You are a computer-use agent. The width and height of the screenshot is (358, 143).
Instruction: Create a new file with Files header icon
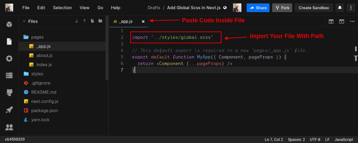92,21
